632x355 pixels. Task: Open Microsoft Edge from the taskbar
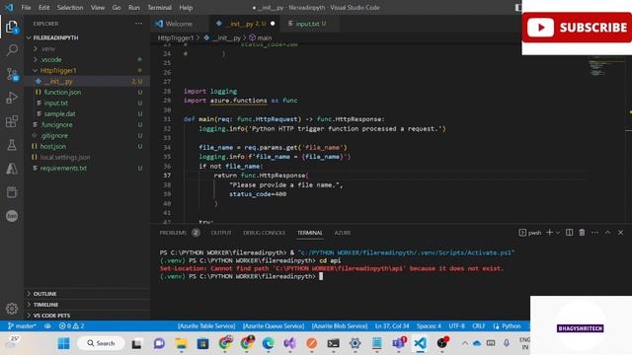(268, 343)
